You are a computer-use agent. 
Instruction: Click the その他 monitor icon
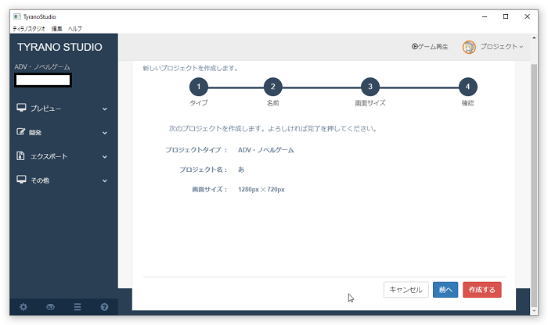pos(21,180)
